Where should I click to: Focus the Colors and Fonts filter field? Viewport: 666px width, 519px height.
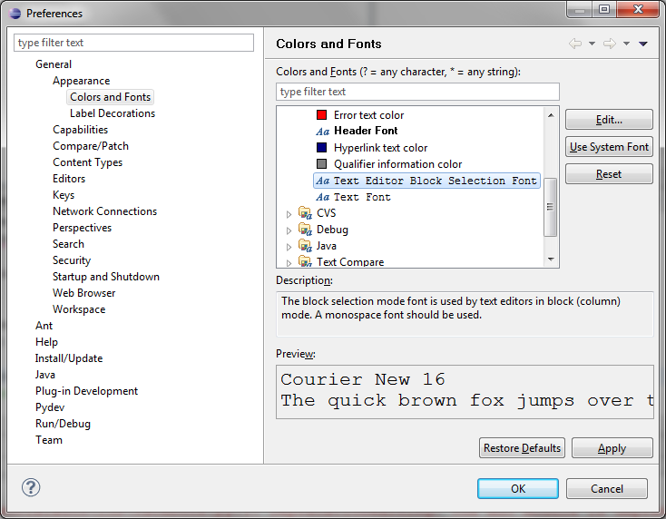(417, 92)
